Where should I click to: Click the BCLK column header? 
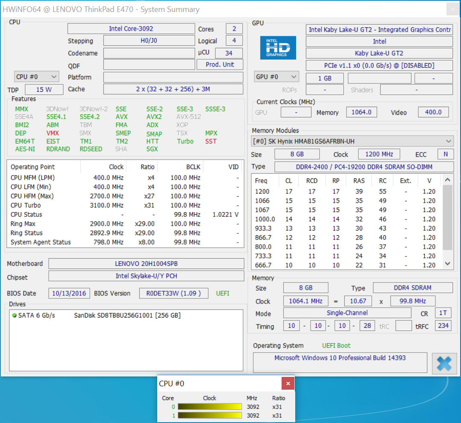[180, 167]
